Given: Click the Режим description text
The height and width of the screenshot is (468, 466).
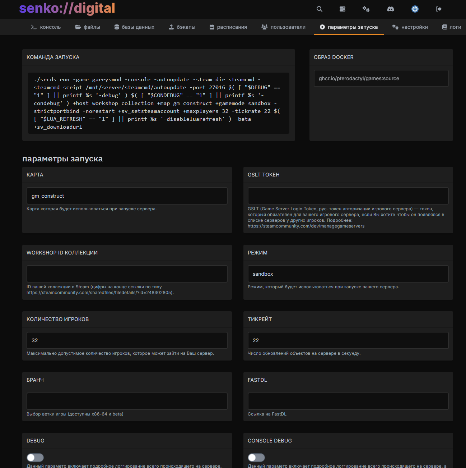Looking at the screenshot, I should [323, 287].
